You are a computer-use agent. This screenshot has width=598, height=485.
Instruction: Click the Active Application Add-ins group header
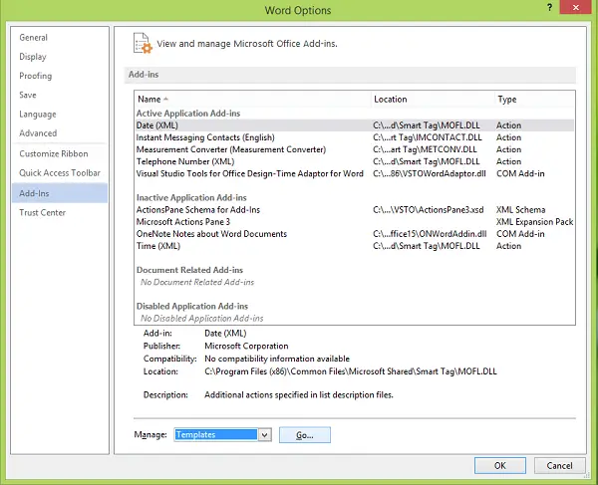(188, 114)
